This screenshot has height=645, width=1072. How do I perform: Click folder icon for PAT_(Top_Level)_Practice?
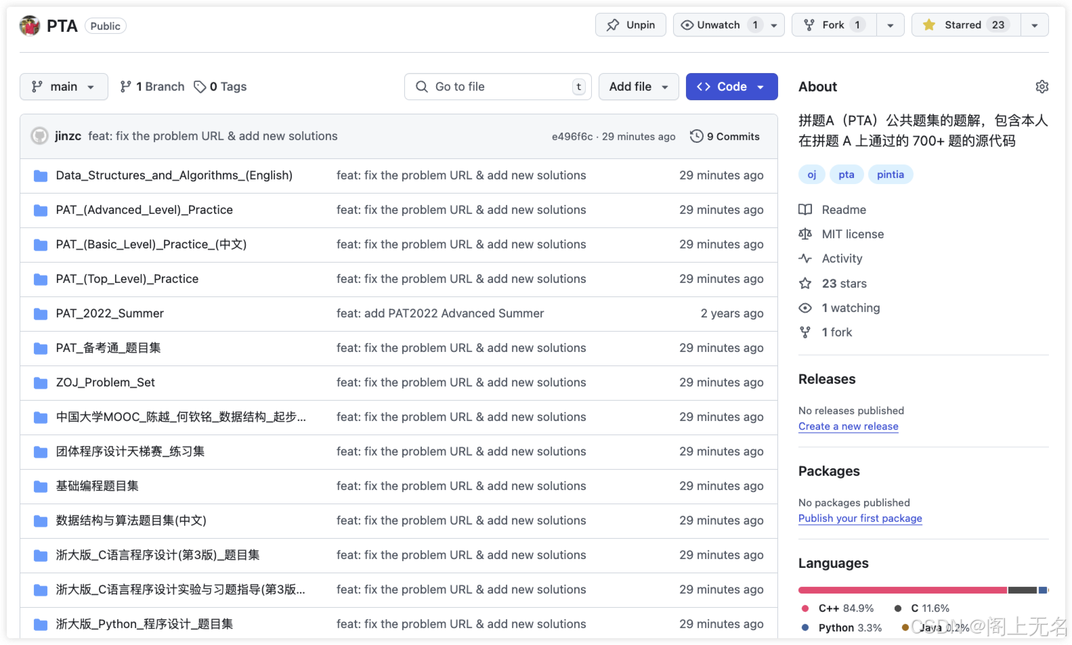point(41,280)
